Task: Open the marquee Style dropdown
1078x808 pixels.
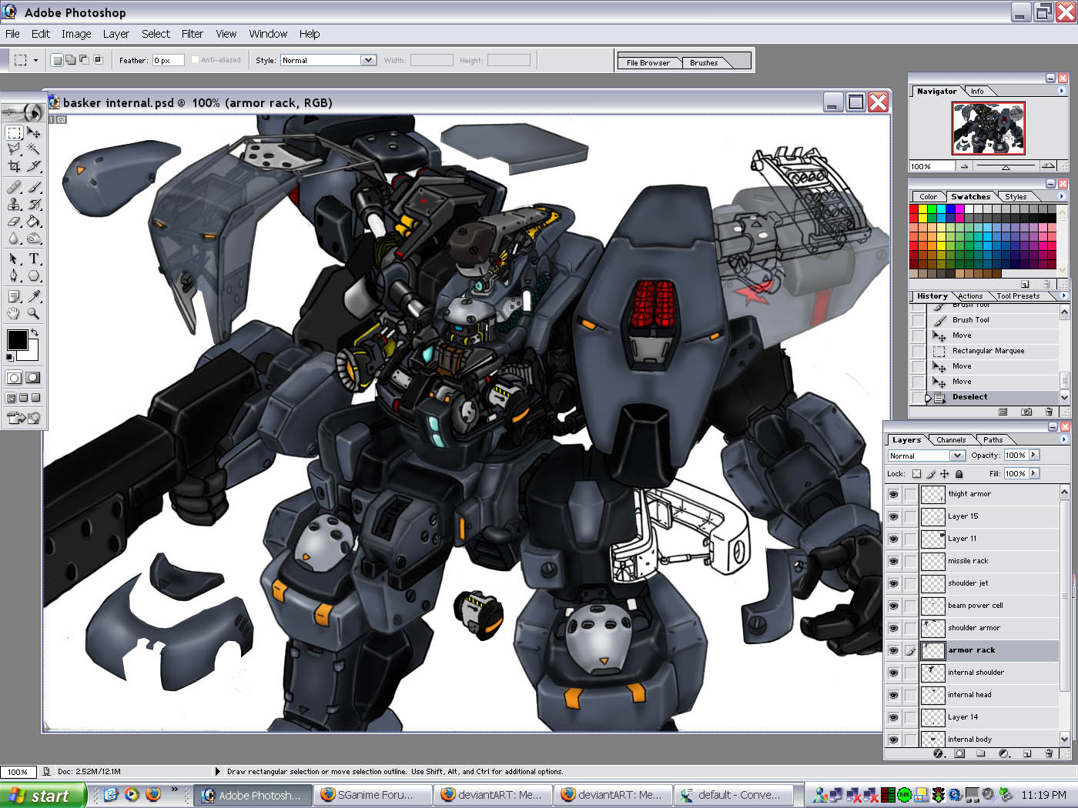Action: pos(368,60)
